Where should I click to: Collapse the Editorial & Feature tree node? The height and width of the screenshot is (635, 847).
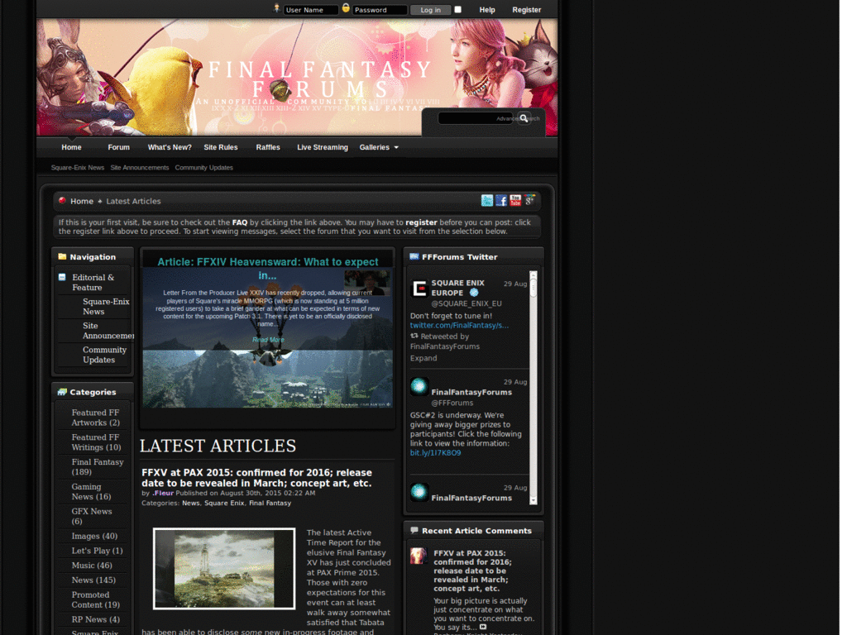tap(62, 278)
